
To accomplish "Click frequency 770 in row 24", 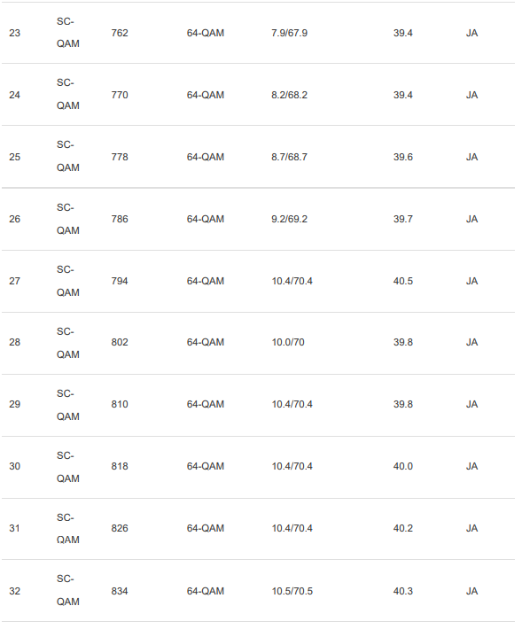I will coord(120,95).
